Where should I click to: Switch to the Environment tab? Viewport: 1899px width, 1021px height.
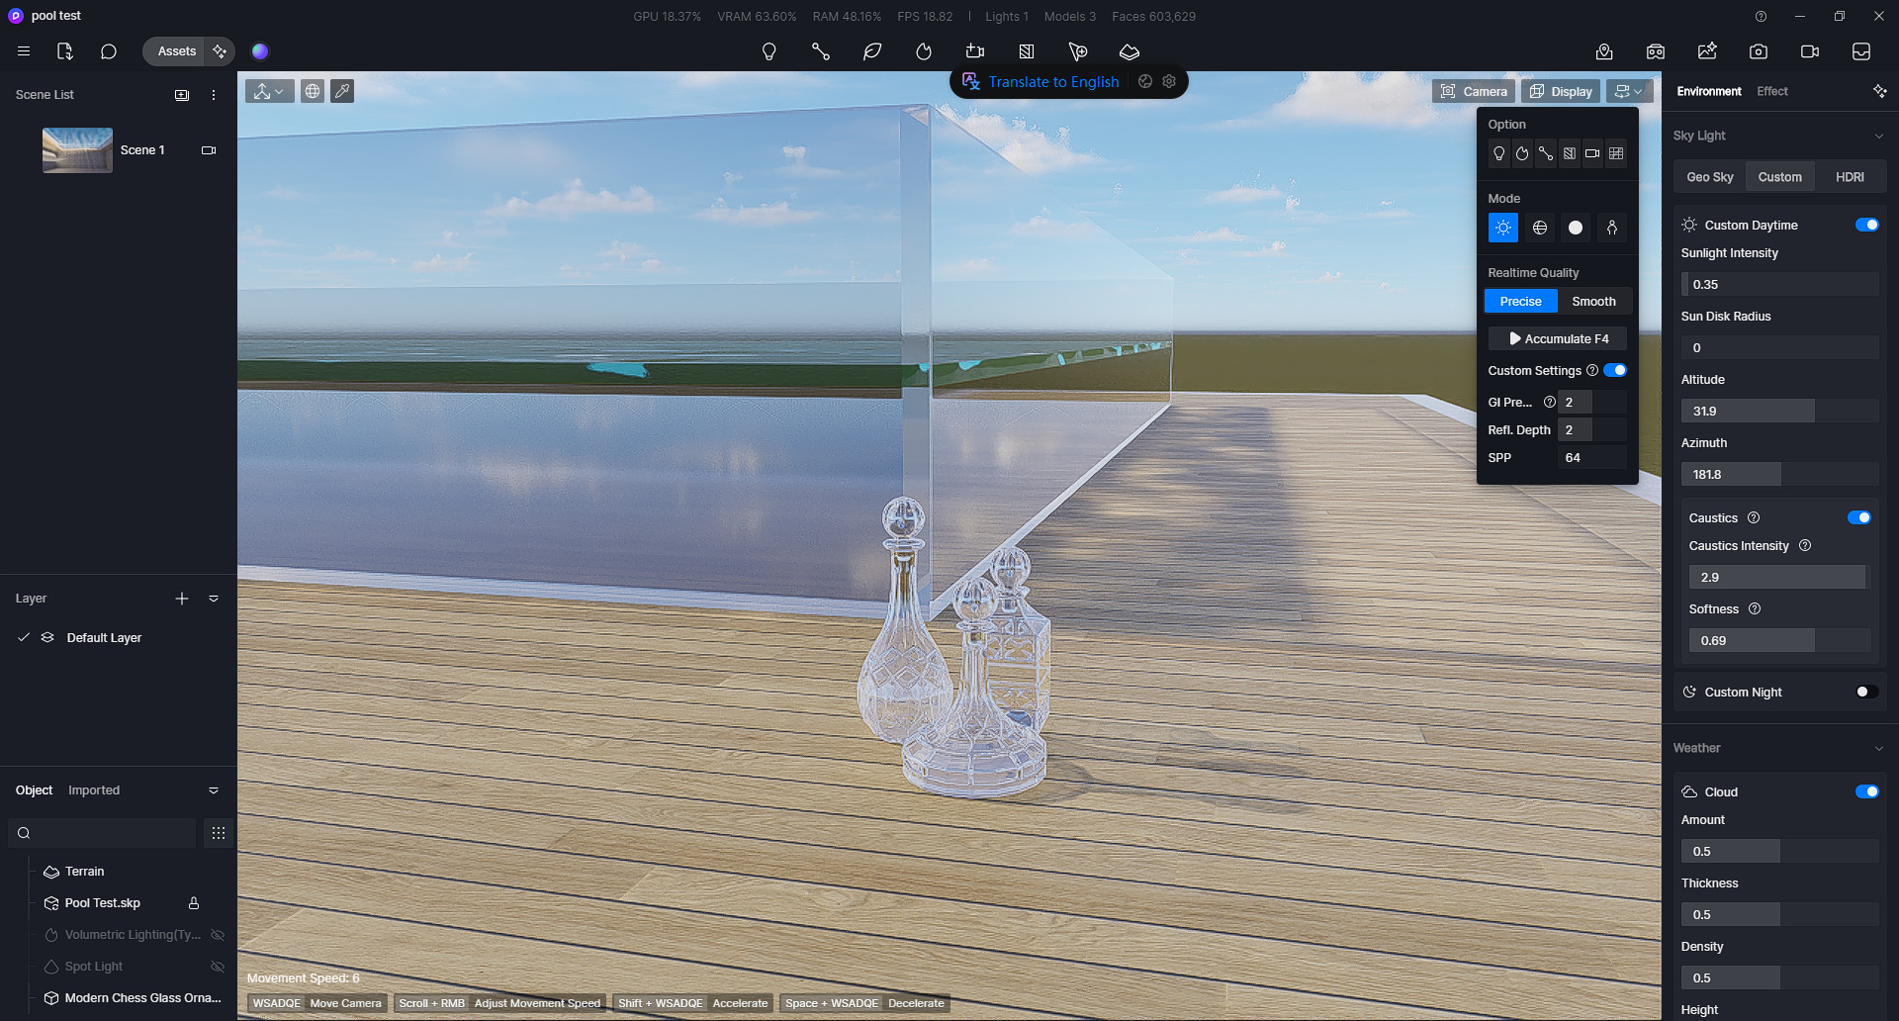pyautogui.click(x=1708, y=91)
